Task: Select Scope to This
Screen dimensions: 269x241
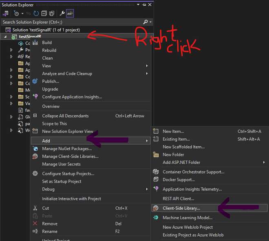Action: tap(90, 124)
